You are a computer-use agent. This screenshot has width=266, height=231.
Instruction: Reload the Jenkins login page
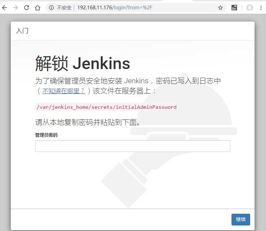tap(27, 8)
